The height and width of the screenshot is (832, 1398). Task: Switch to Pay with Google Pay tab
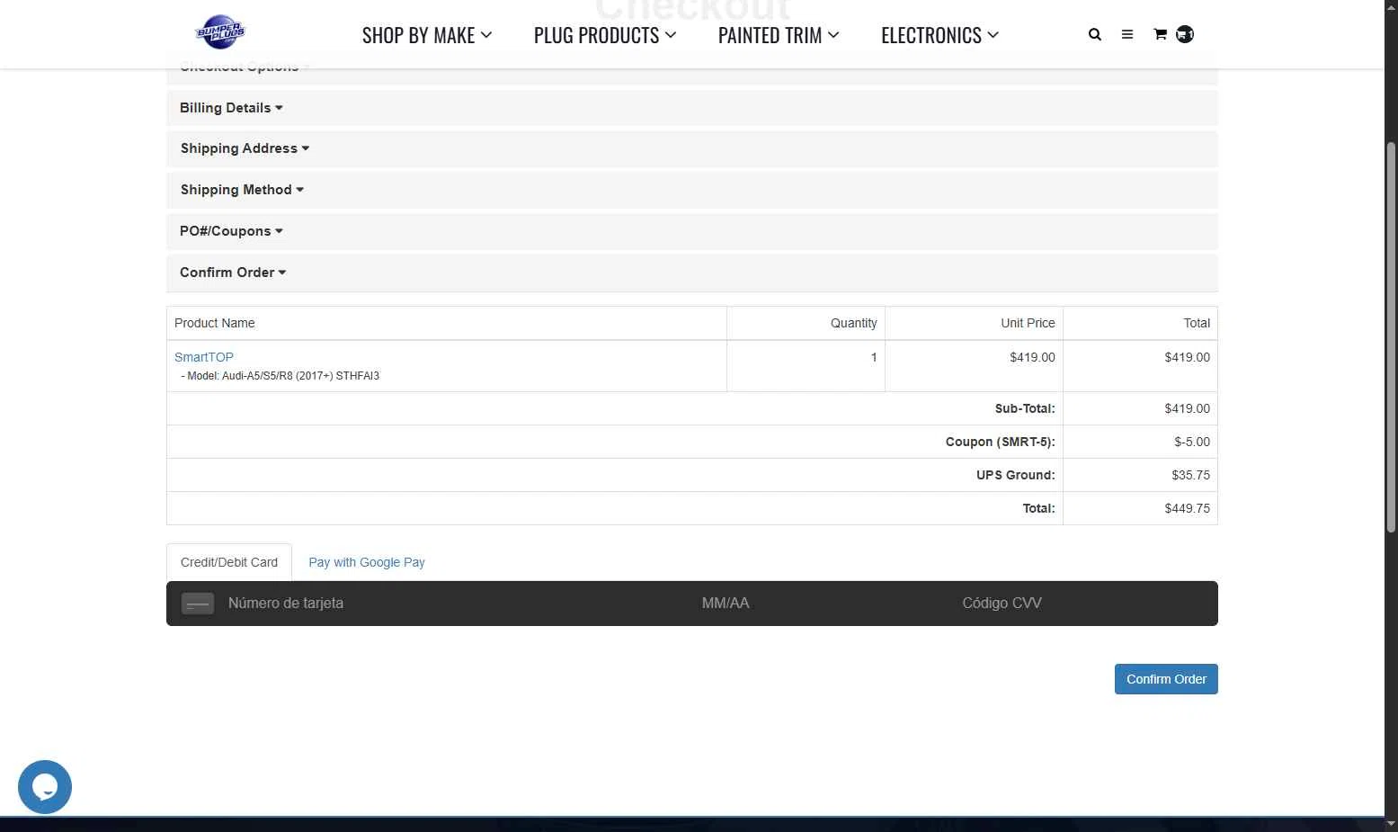[x=367, y=562]
